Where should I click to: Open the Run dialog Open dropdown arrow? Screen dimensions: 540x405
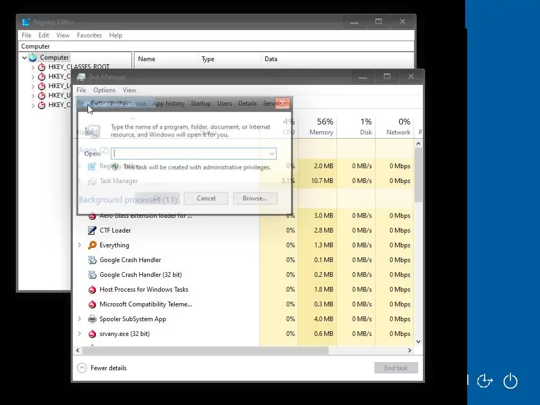click(x=272, y=153)
